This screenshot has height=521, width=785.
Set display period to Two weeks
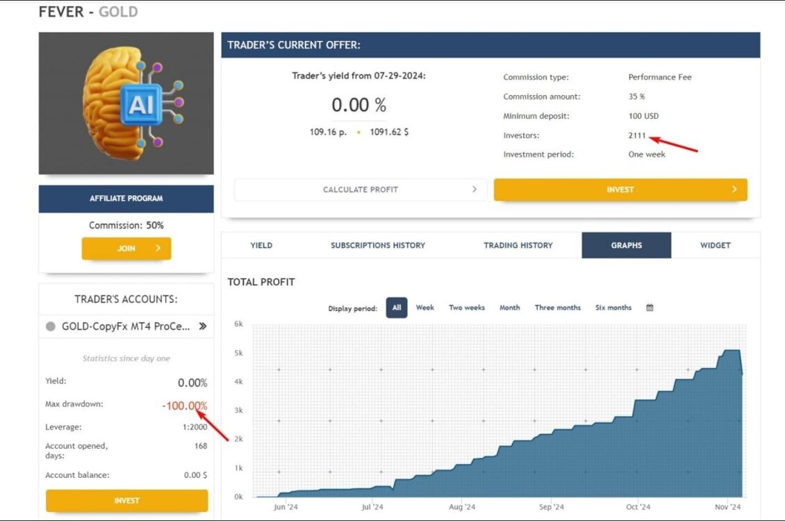pyautogui.click(x=467, y=308)
